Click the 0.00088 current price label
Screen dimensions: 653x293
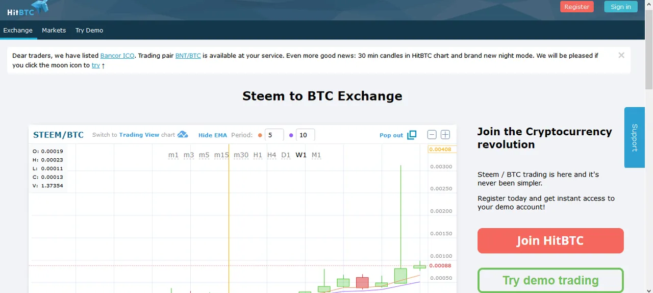point(440,265)
